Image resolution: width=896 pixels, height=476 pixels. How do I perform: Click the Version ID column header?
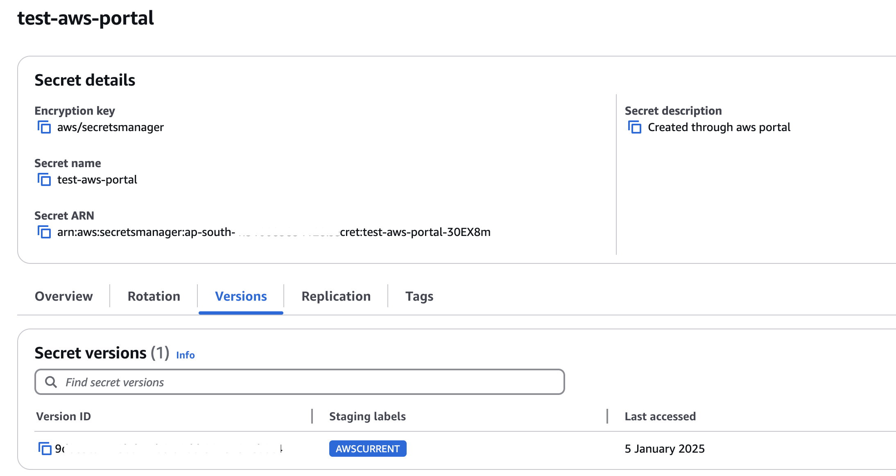63,416
